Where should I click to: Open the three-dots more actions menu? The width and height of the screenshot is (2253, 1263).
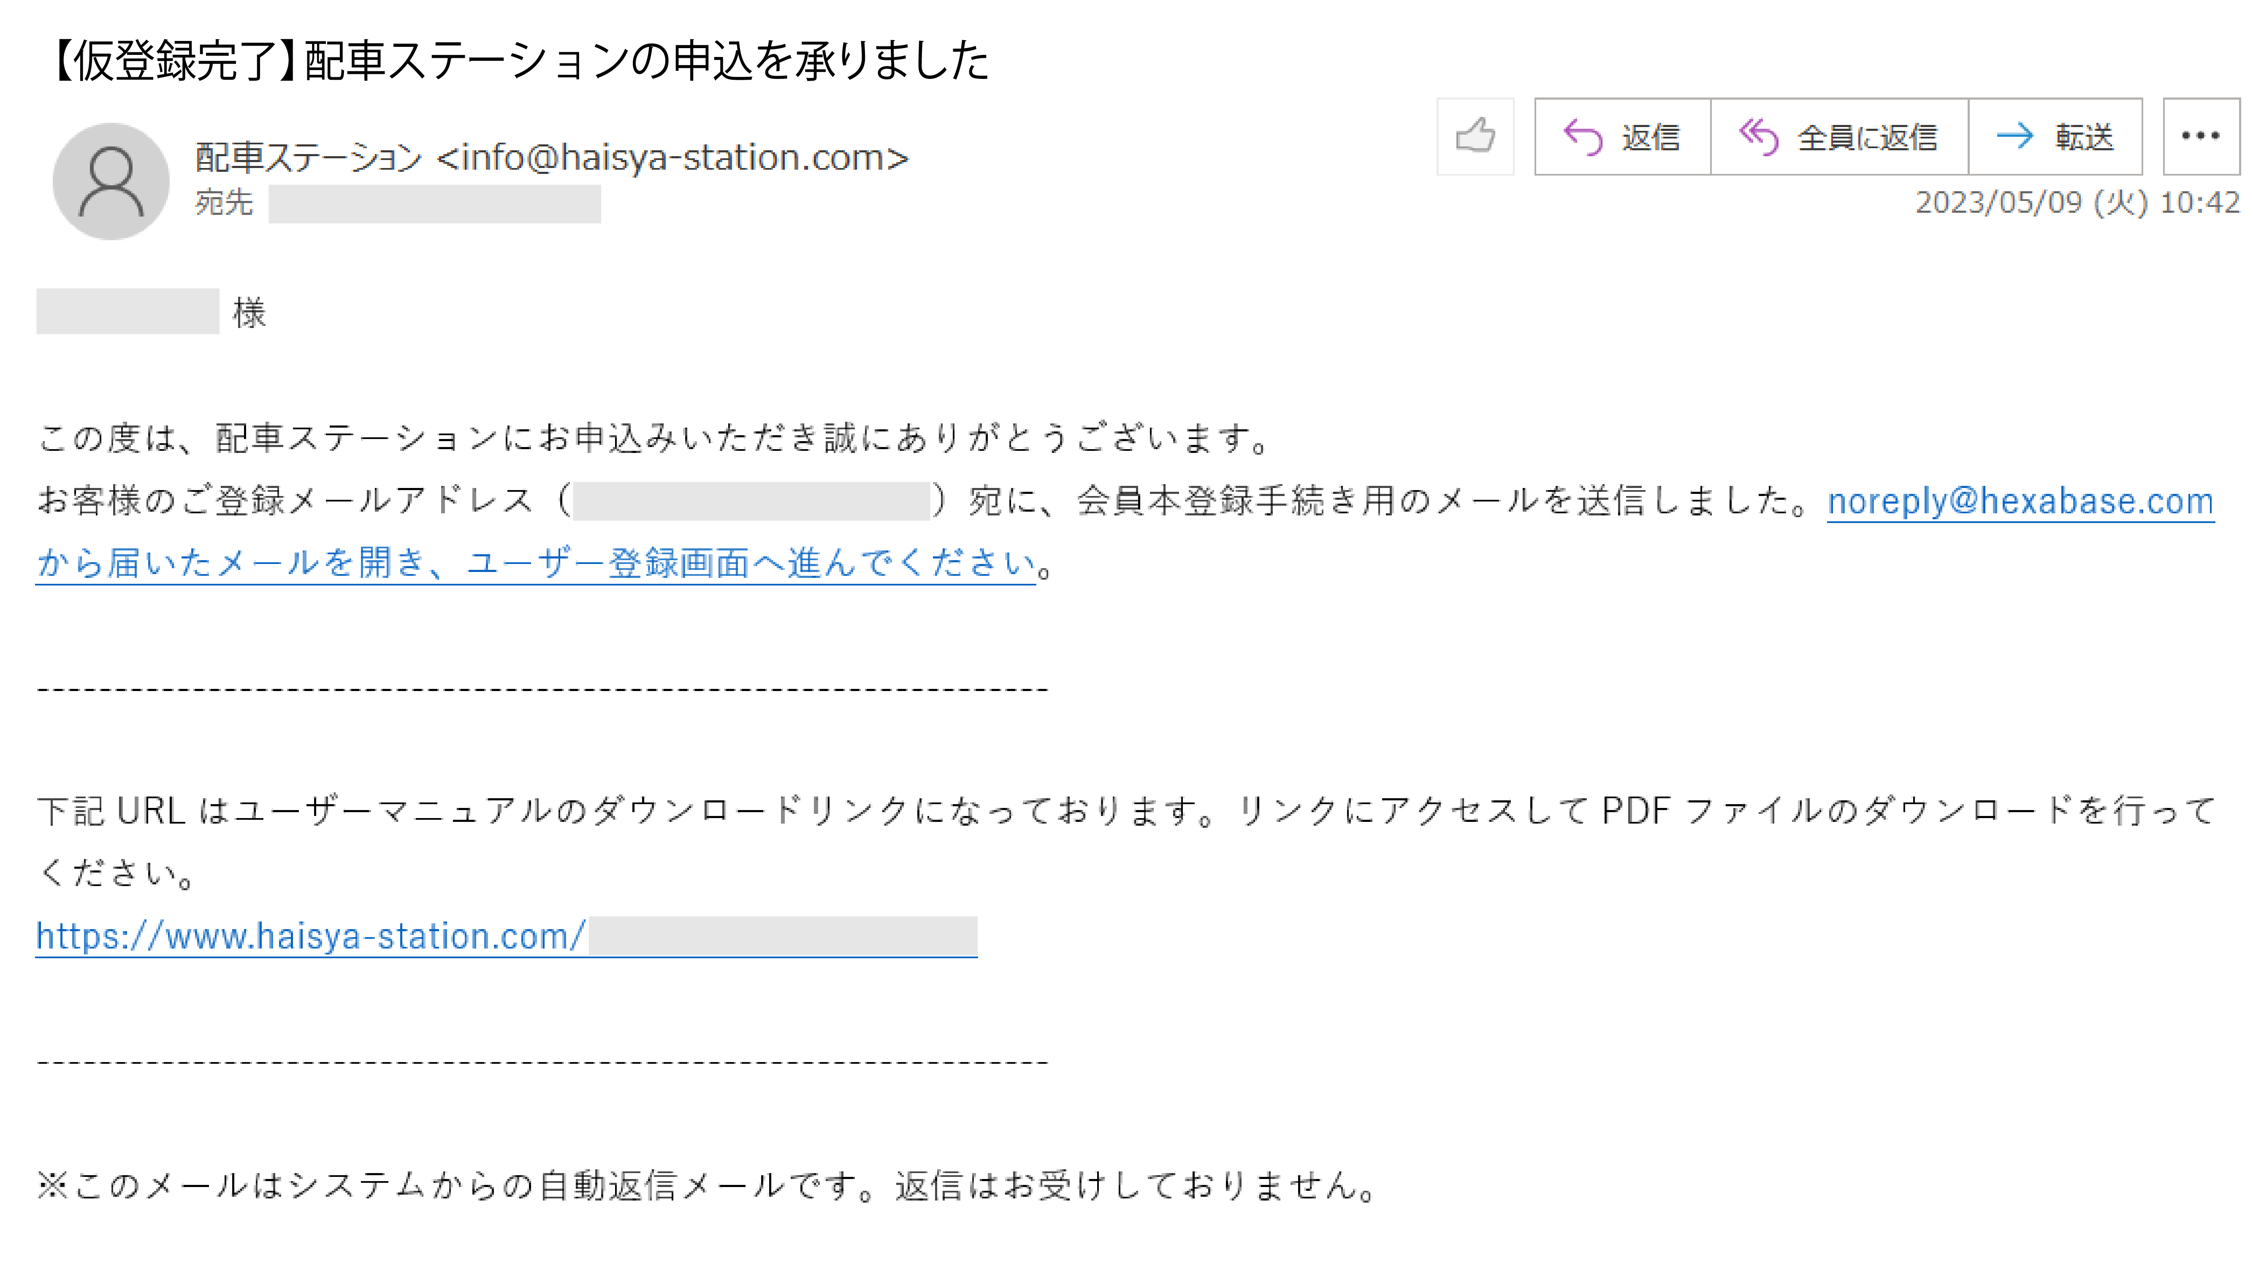pos(2201,136)
